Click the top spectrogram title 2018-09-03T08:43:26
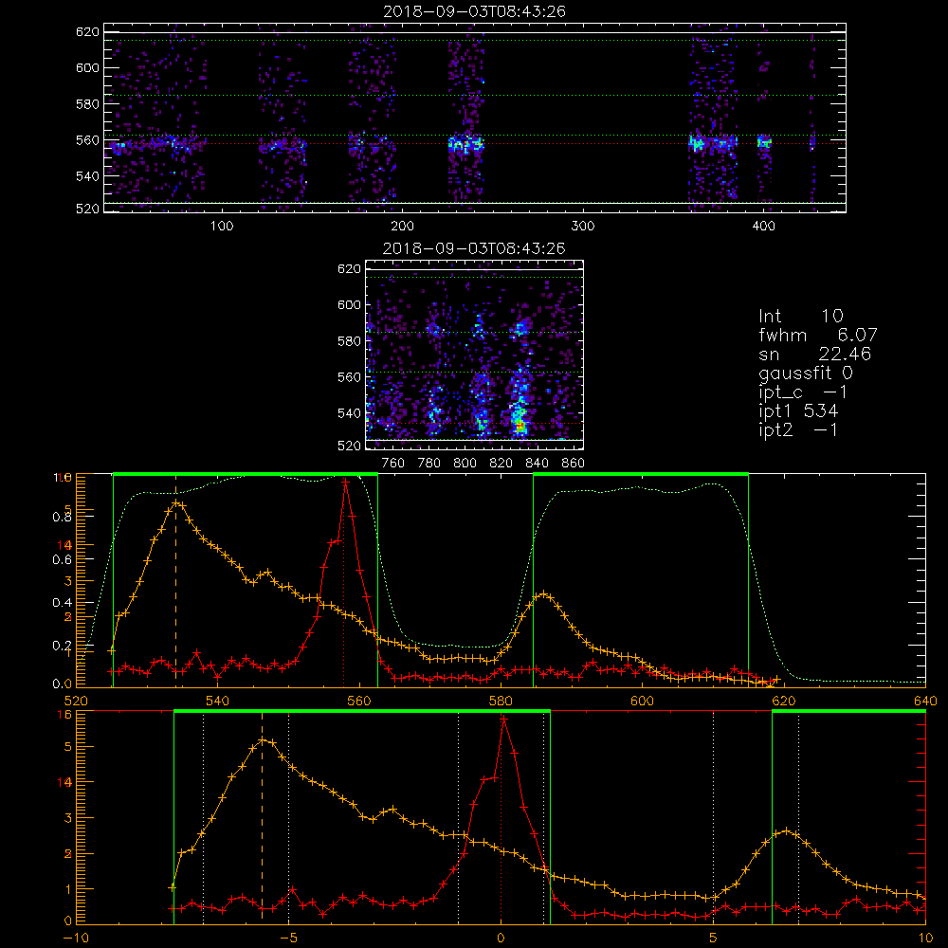948x948 pixels. pyautogui.click(x=474, y=11)
